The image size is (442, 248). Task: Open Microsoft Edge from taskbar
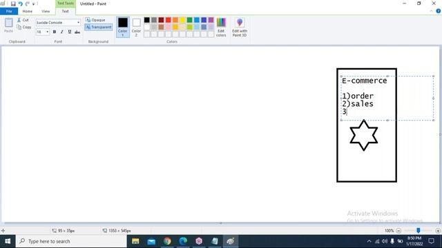[183, 241]
